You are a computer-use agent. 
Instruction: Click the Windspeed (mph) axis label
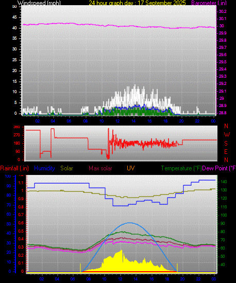39,3
